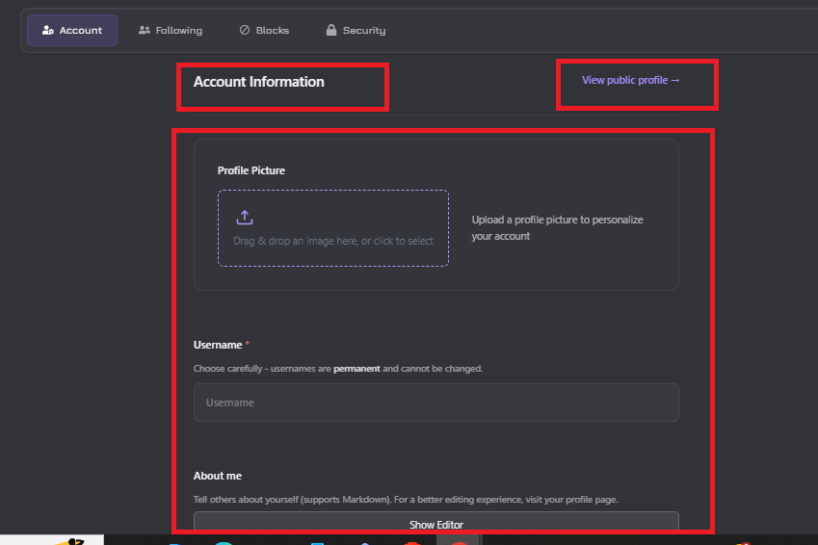Click the permanent username warning text
818x545 pixels.
pyautogui.click(x=338, y=369)
